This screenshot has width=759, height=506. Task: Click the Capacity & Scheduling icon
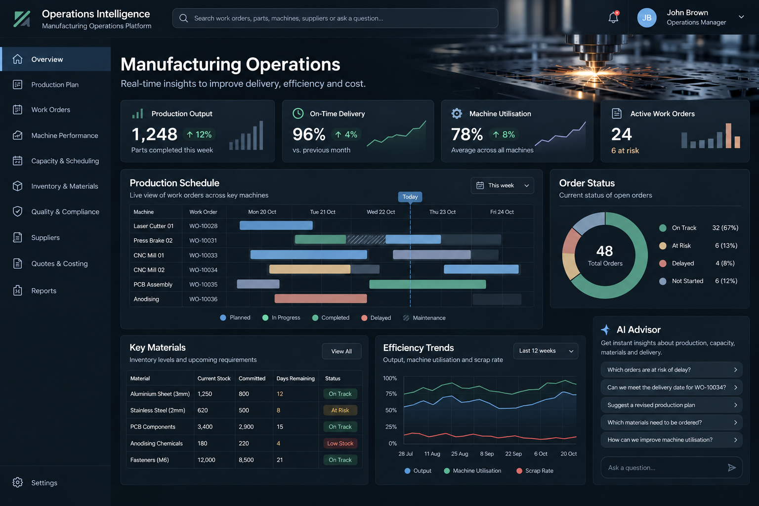[18, 161]
